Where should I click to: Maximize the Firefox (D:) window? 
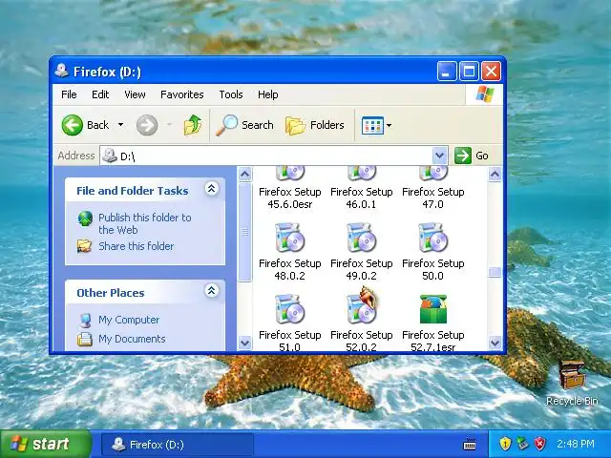[469, 72]
